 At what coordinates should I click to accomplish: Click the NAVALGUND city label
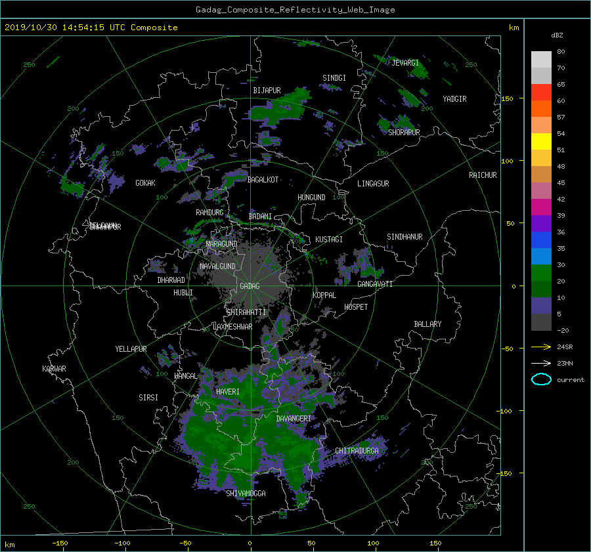217,266
